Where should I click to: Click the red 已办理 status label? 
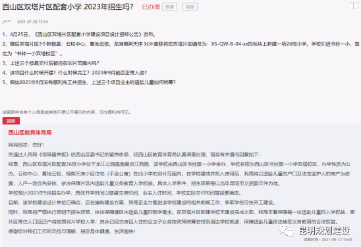(151, 7)
